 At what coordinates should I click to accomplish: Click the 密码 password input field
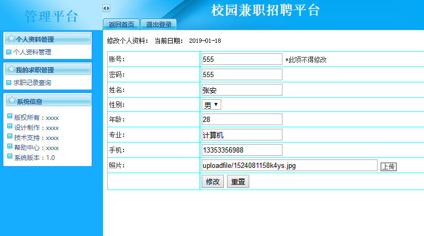[x=242, y=74]
